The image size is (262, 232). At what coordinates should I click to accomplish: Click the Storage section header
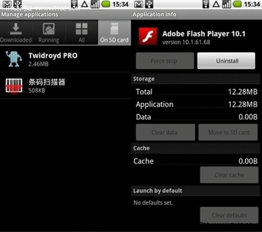click(x=195, y=79)
